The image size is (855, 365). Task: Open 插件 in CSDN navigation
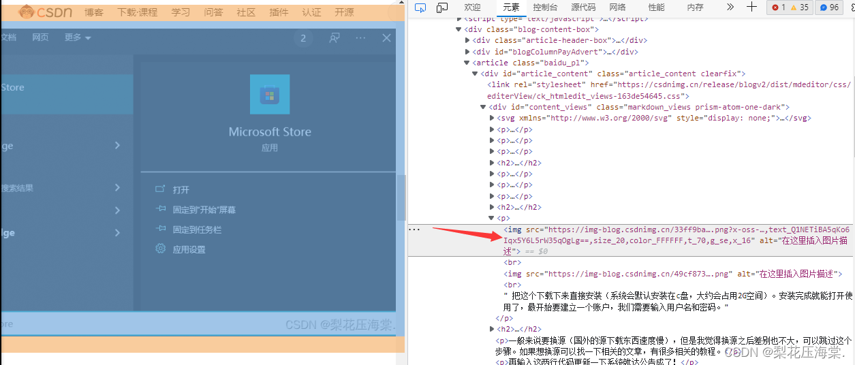click(279, 12)
